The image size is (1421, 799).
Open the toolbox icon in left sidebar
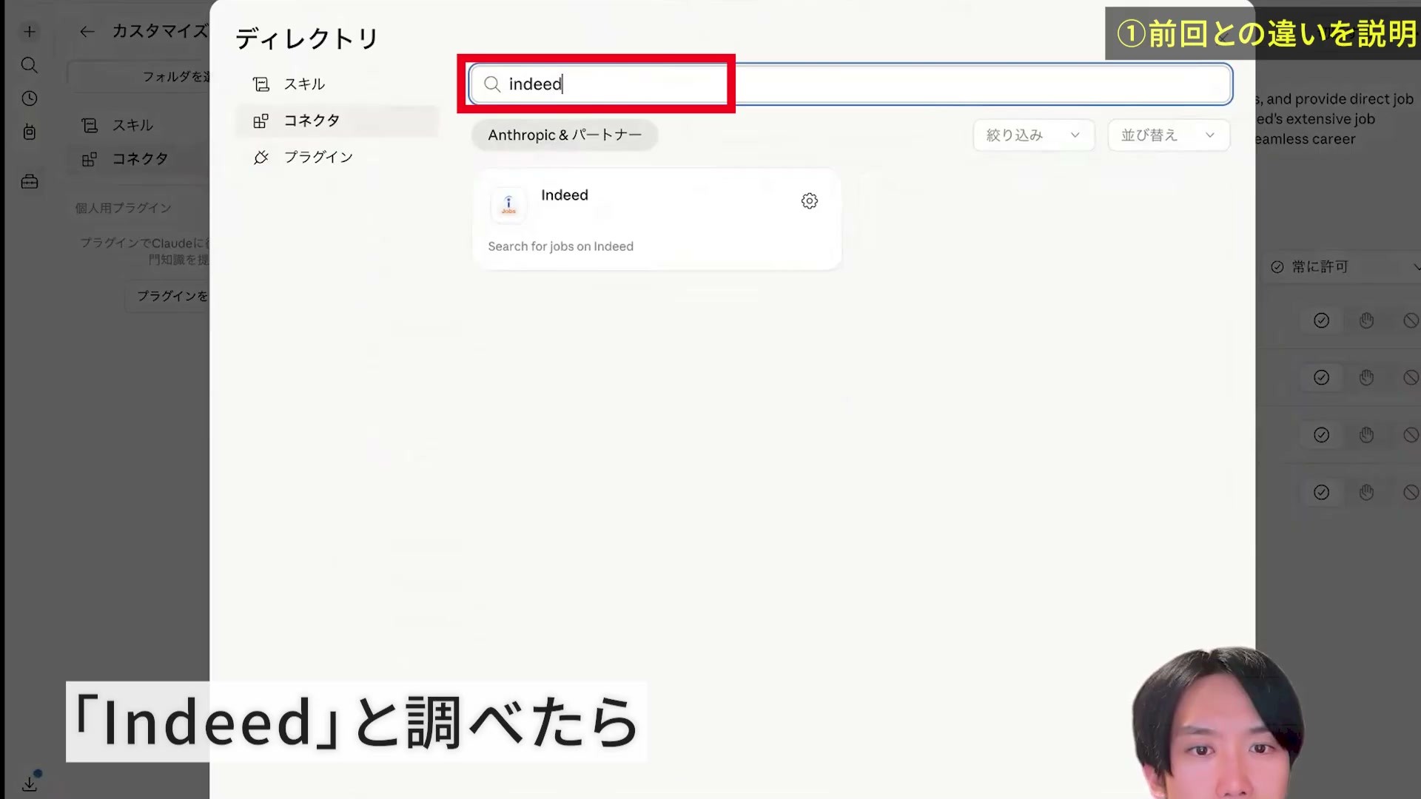30,181
